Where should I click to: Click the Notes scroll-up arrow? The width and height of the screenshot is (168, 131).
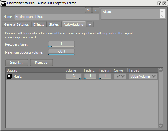(162, 11)
